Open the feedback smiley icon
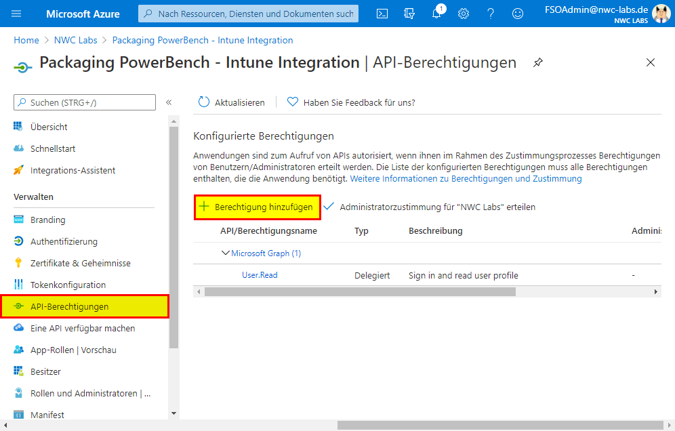 coord(518,14)
